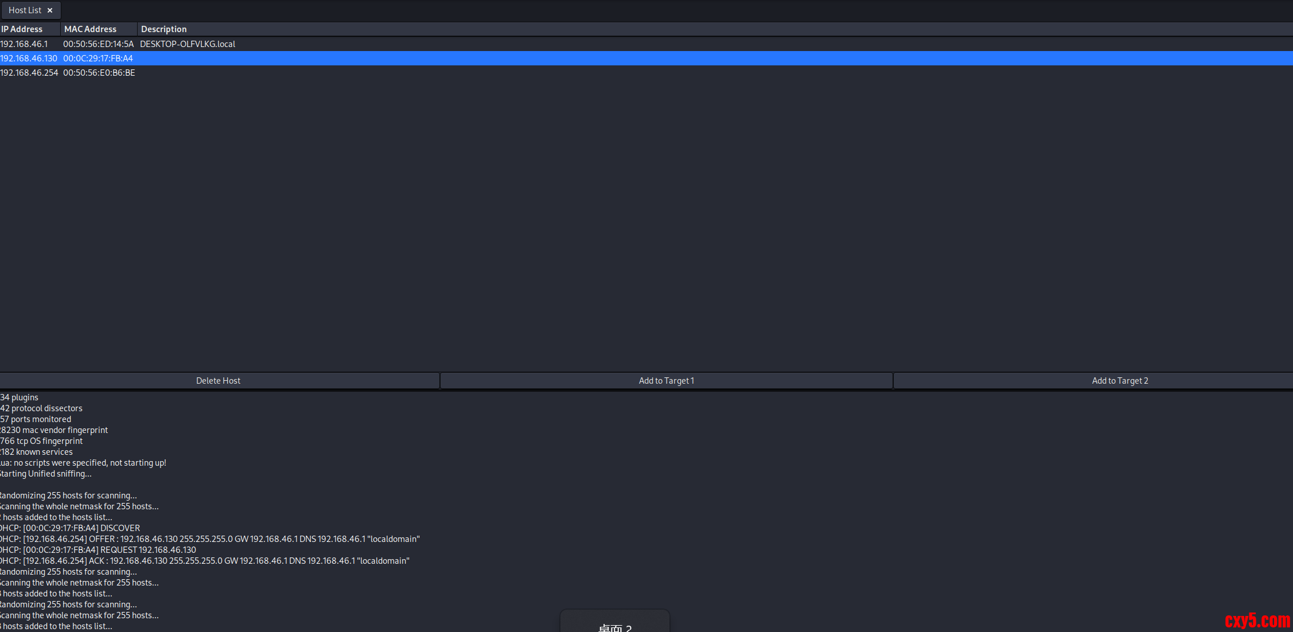Click MAC address 00:50:56:E0:B6:BE cell

click(99, 73)
